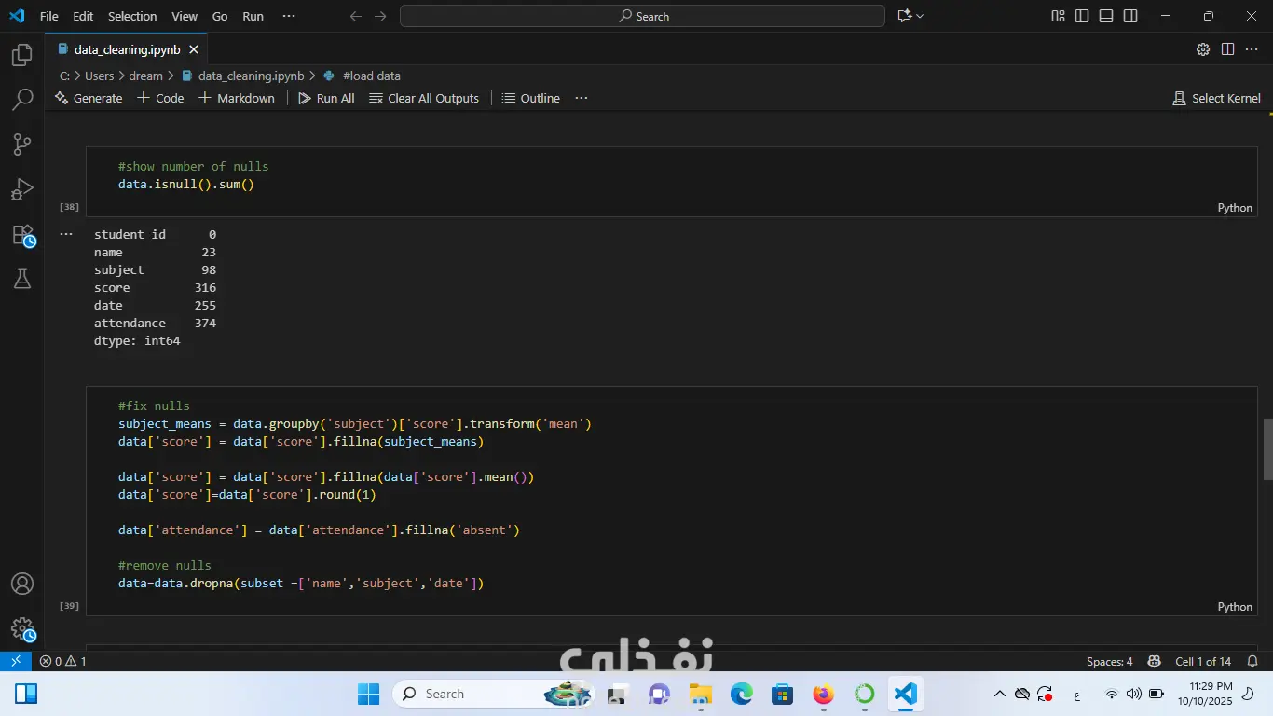Open the Customize Layout icon
Screen dimensions: 1273x716
pyautogui.click(x=1058, y=16)
